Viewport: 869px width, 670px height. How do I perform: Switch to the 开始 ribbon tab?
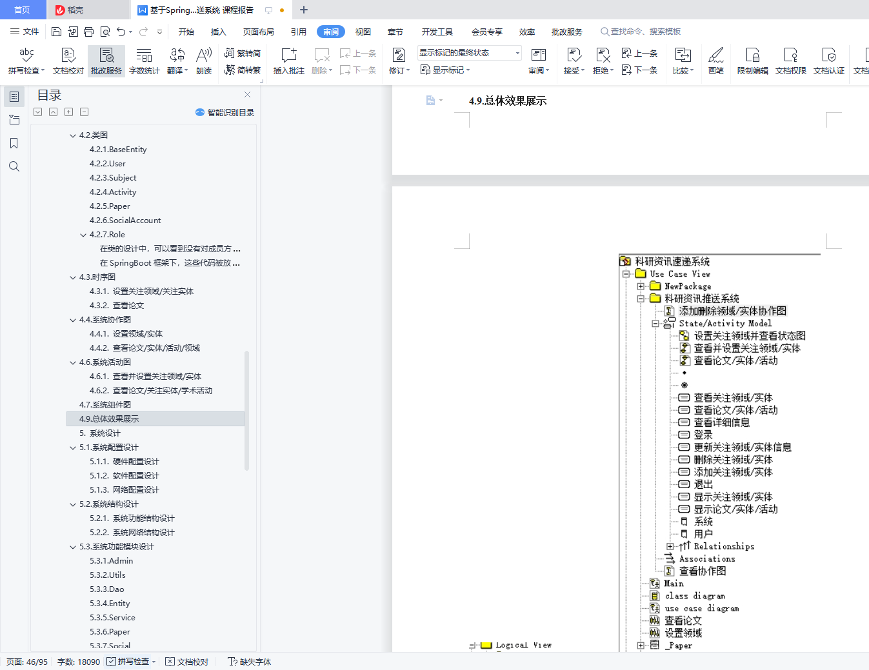pos(186,32)
